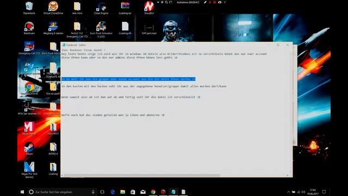The width and height of the screenshot is (348, 196).
Task: Open Task View from the taskbar
Action: pos(102,192)
